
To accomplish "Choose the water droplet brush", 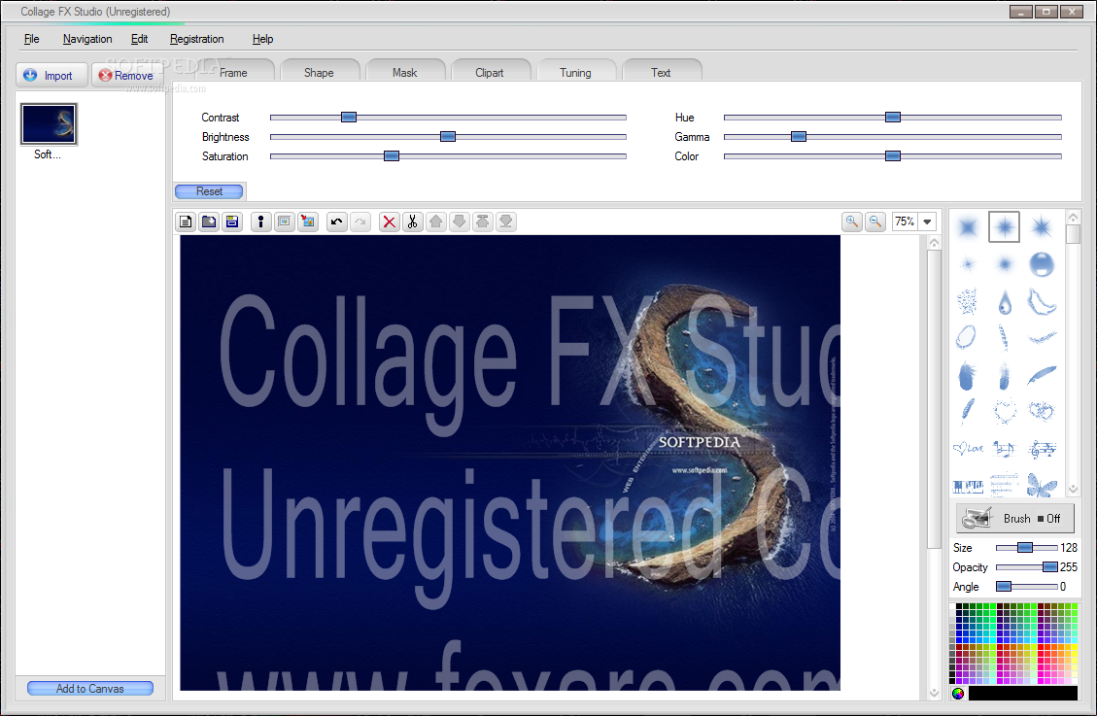I will coord(1005,302).
